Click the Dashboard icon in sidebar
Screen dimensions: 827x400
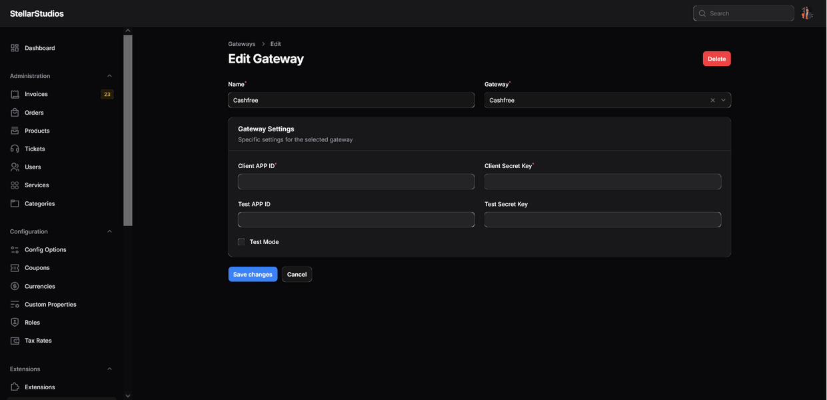click(x=15, y=48)
